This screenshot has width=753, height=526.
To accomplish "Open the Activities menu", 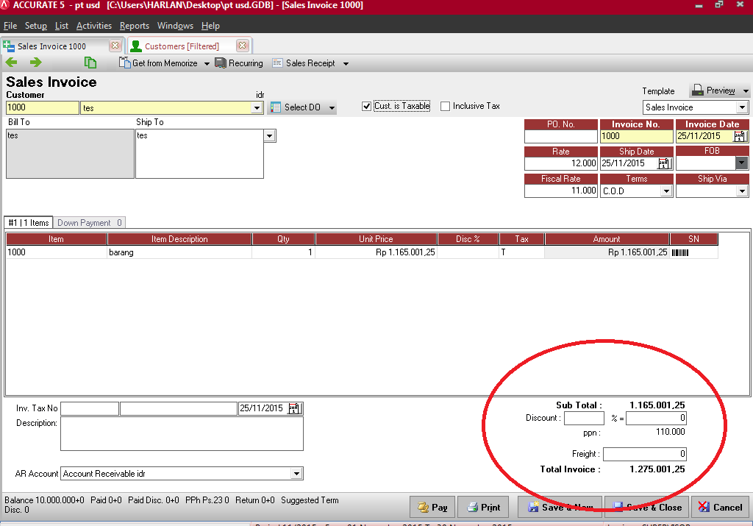I will (94, 26).
